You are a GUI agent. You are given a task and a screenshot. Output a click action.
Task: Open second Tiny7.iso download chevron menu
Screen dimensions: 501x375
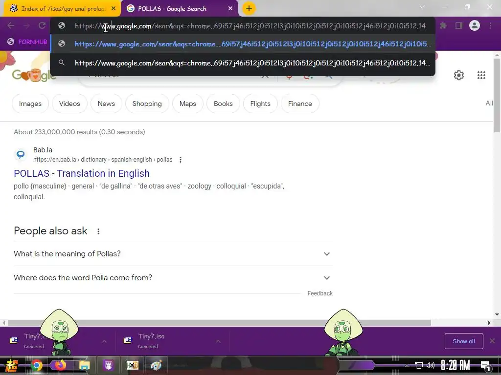coord(218,341)
